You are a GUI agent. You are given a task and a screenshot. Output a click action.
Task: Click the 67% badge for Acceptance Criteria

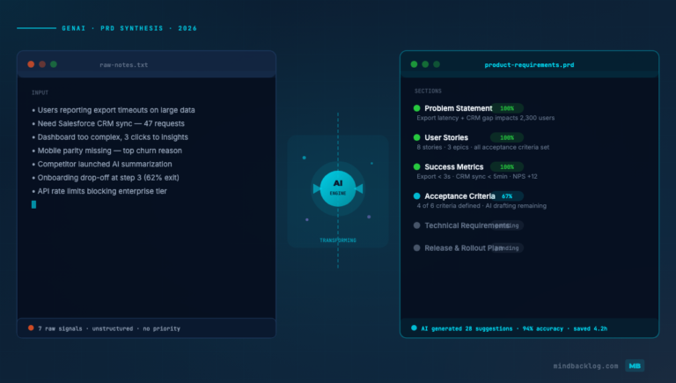click(507, 196)
